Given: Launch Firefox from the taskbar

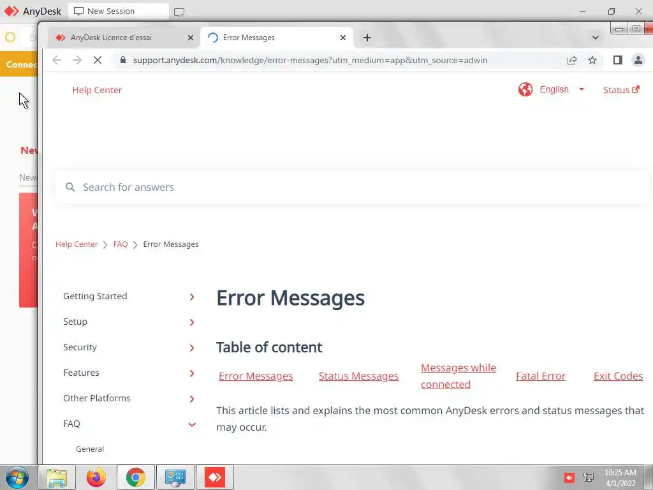Looking at the screenshot, I should [96, 477].
